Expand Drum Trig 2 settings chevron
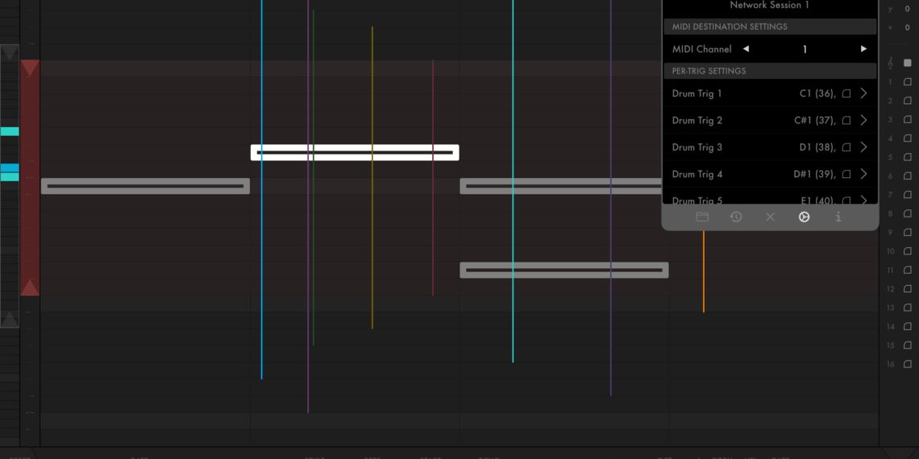This screenshot has width=919, height=459. tap(863, 121)
